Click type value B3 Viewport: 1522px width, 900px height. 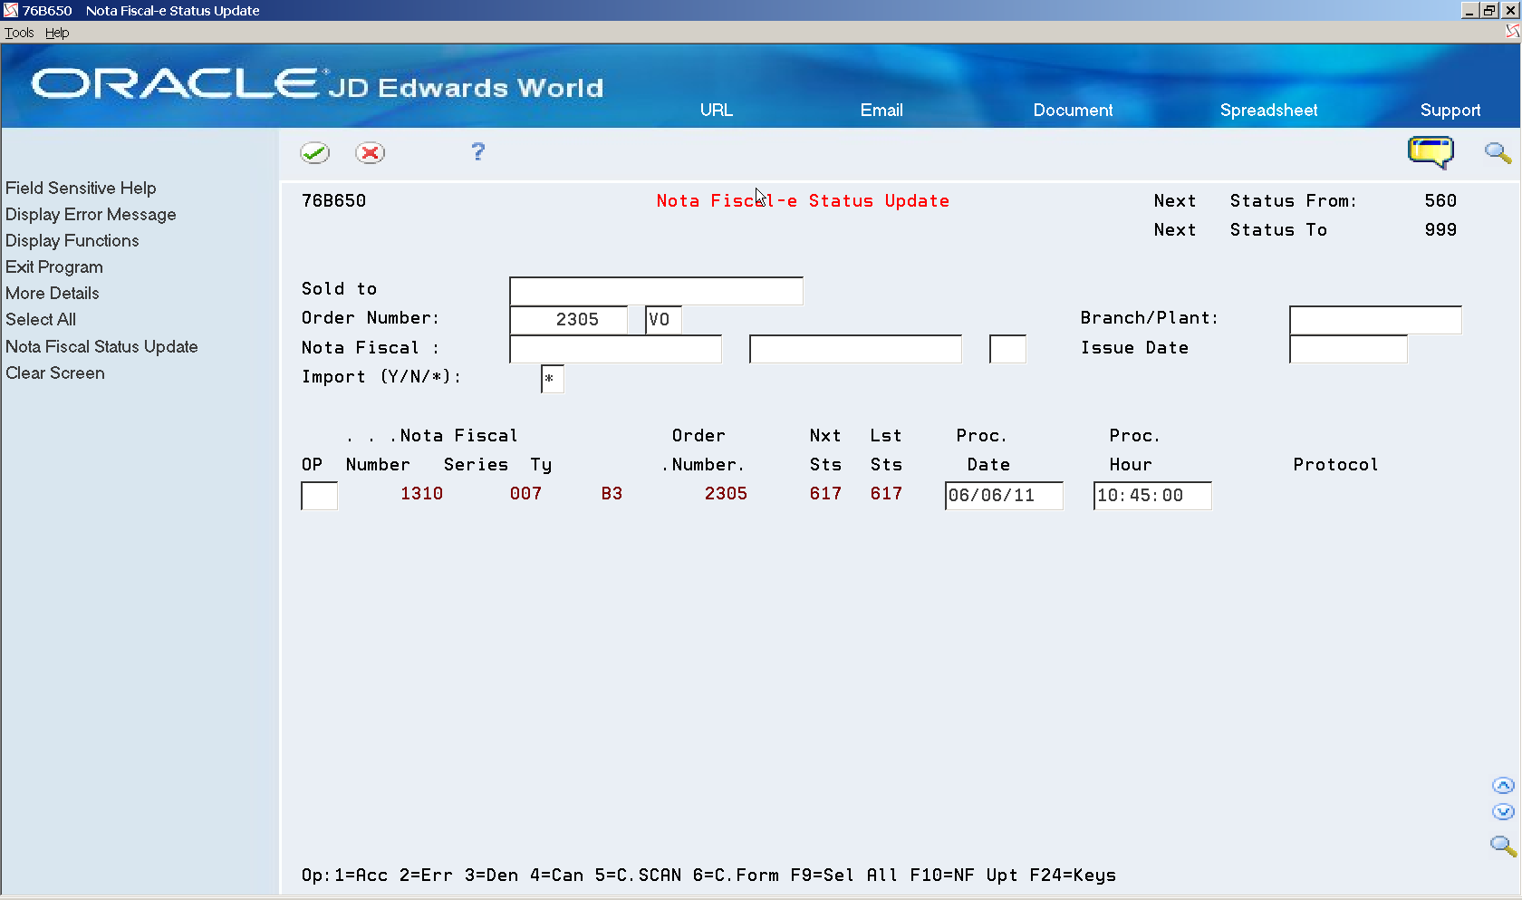612,494
